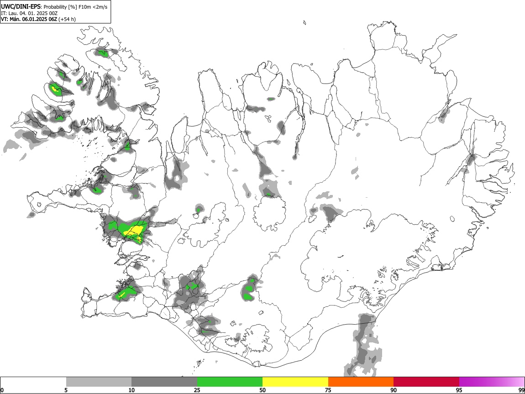Click the 10-25% dark gray legend swatch
Viewport: 525px width, 394px height.
click(x=164, y=382)
